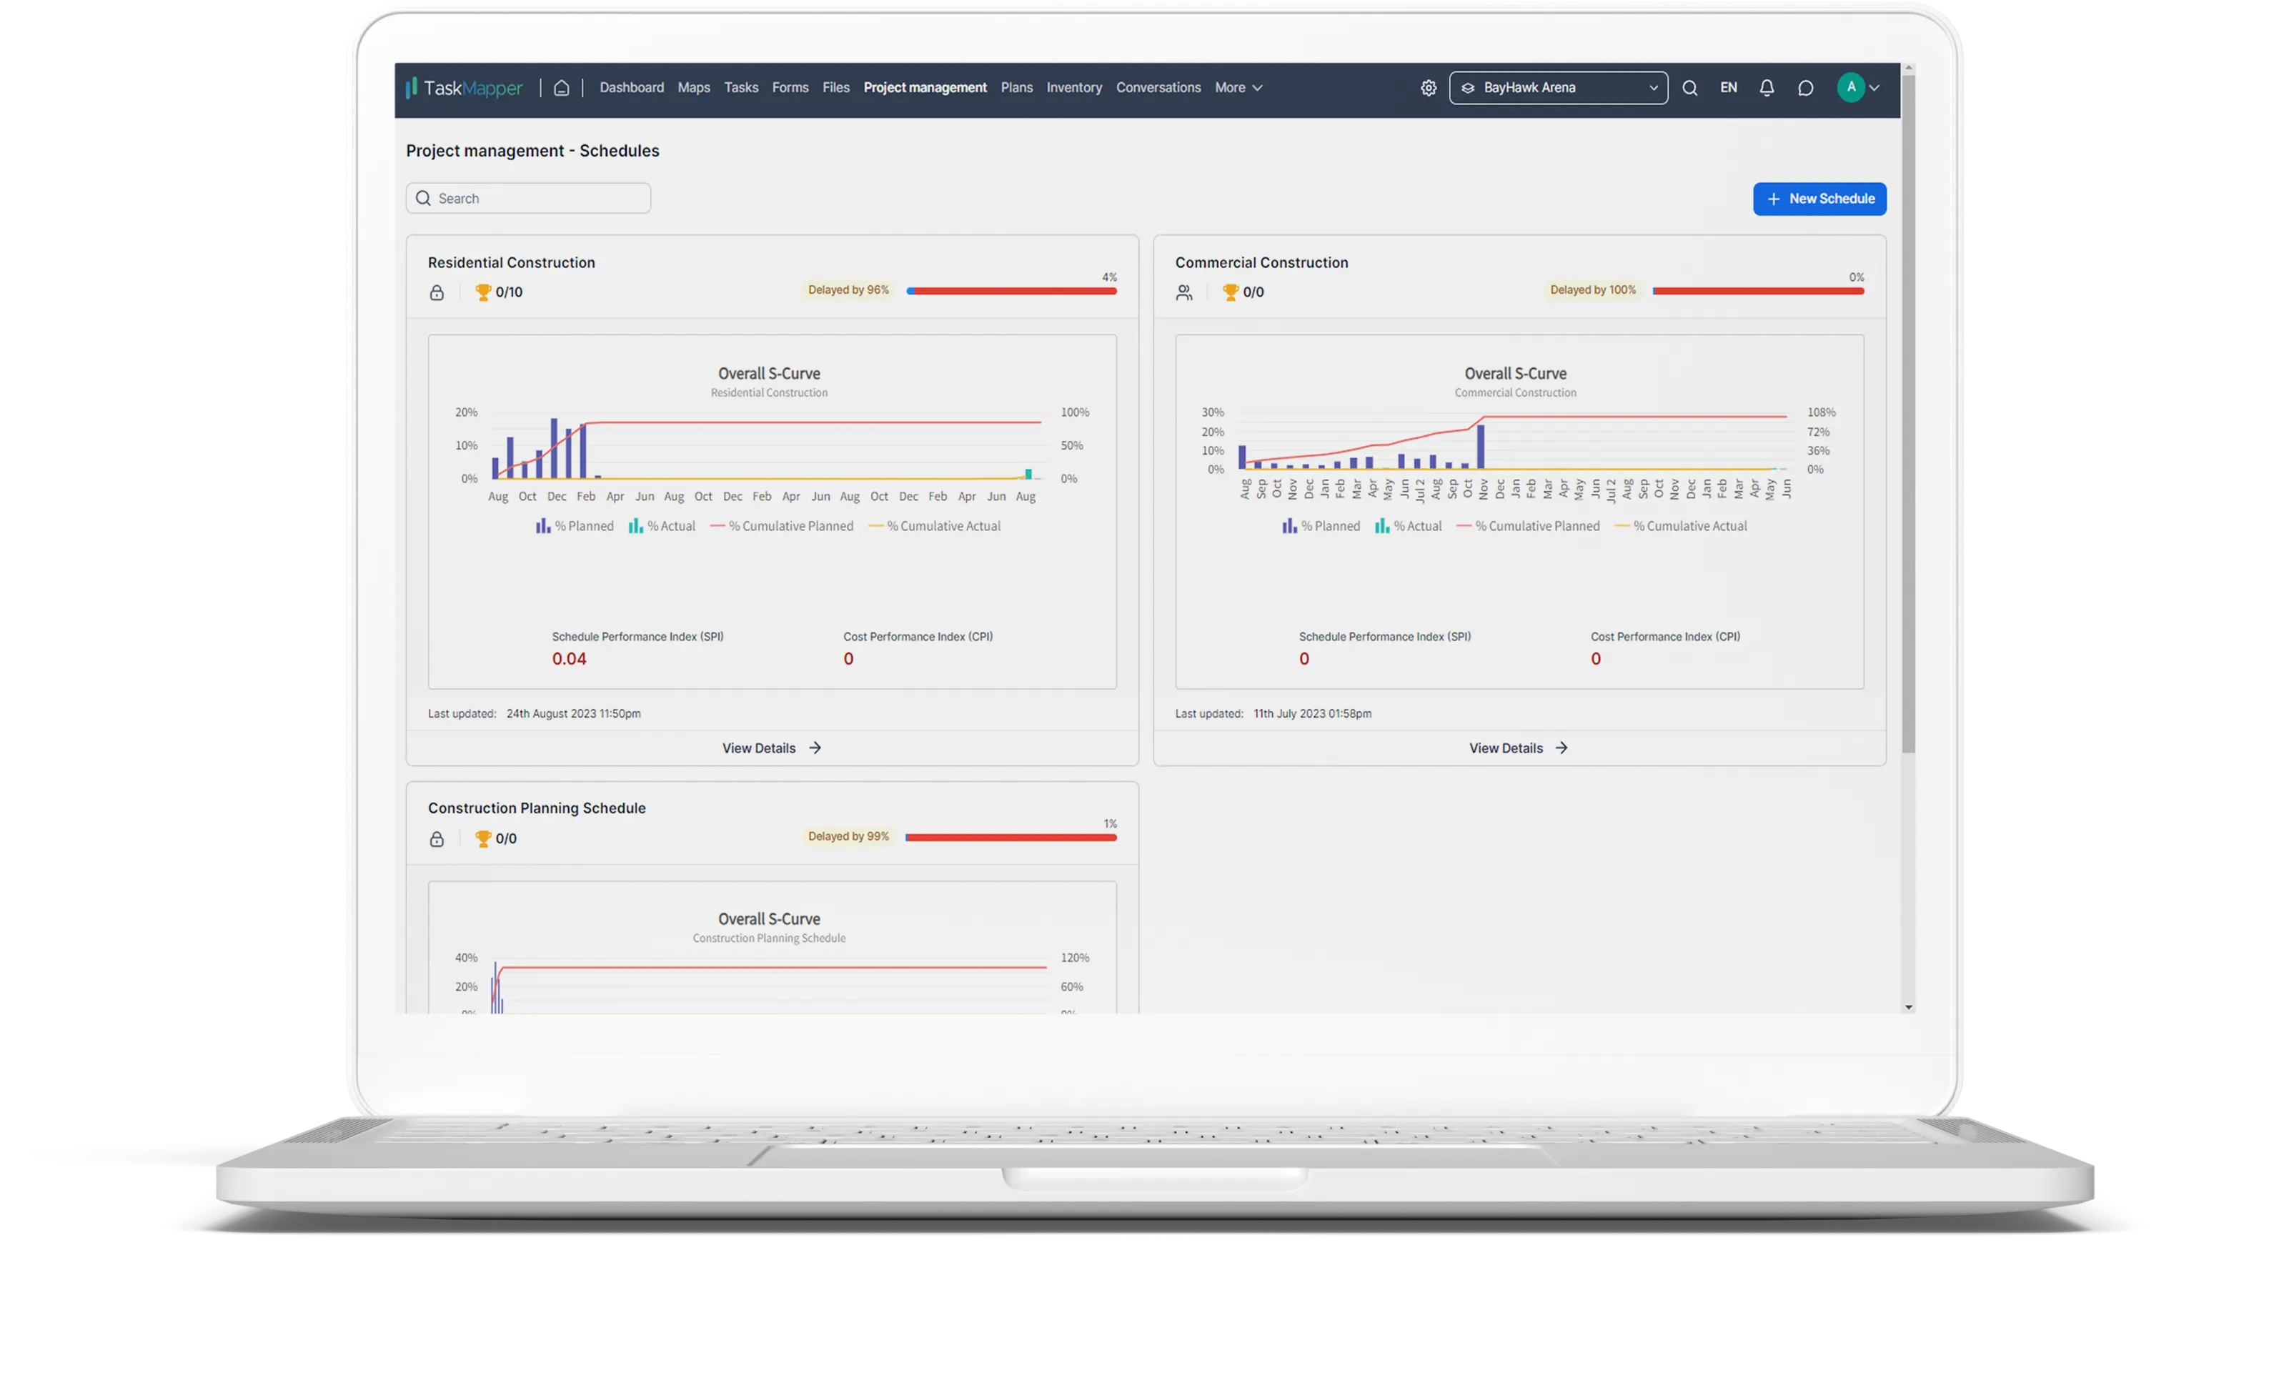Expand the BayHawk Arena project dropdown
The width and height of the screenshot is (2279, 1388).
[x=1559, y=88]
